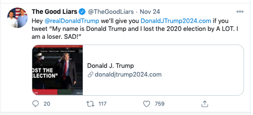Click the display name The Good Liars

pyautogui.click(x=54, y=12)
